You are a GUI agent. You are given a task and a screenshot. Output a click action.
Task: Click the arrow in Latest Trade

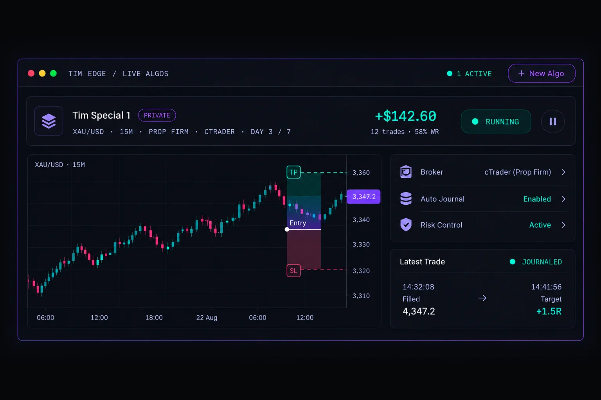click(482, 298)
